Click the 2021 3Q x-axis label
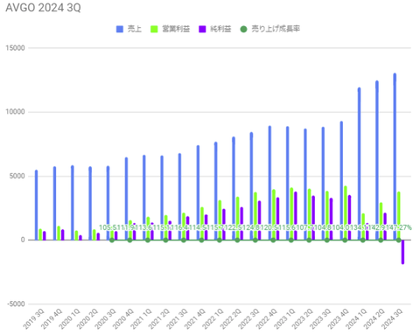 pos(177,319)
